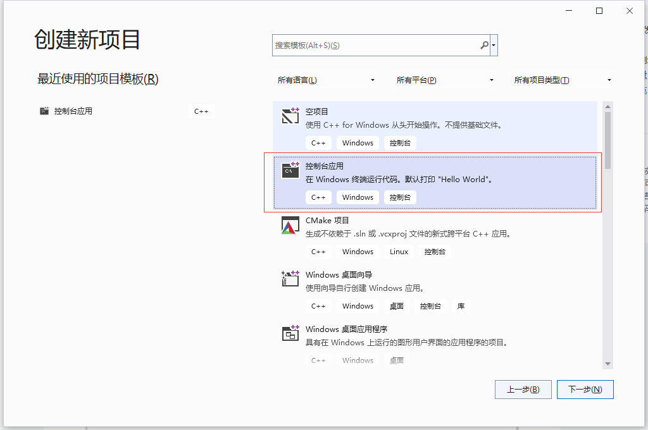Click the 控制台 tag under 控制台应用 template
This screenshot has height=430, width=648.
(x=400, y=197)
